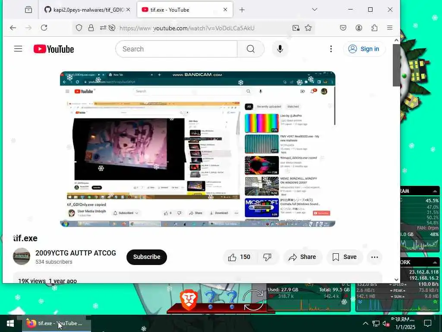Click the Sign in button
This screenshot has height=332, width=442.
coord(364,49)
